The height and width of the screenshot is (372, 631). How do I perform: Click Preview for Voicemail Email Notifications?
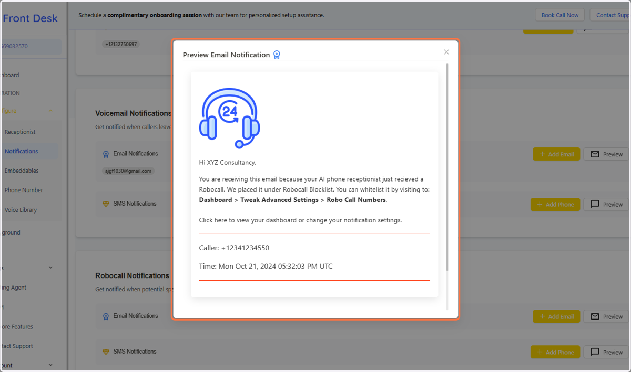[607, 154]
